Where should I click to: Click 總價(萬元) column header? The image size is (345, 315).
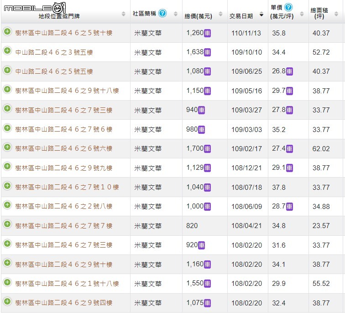point(198,16)
